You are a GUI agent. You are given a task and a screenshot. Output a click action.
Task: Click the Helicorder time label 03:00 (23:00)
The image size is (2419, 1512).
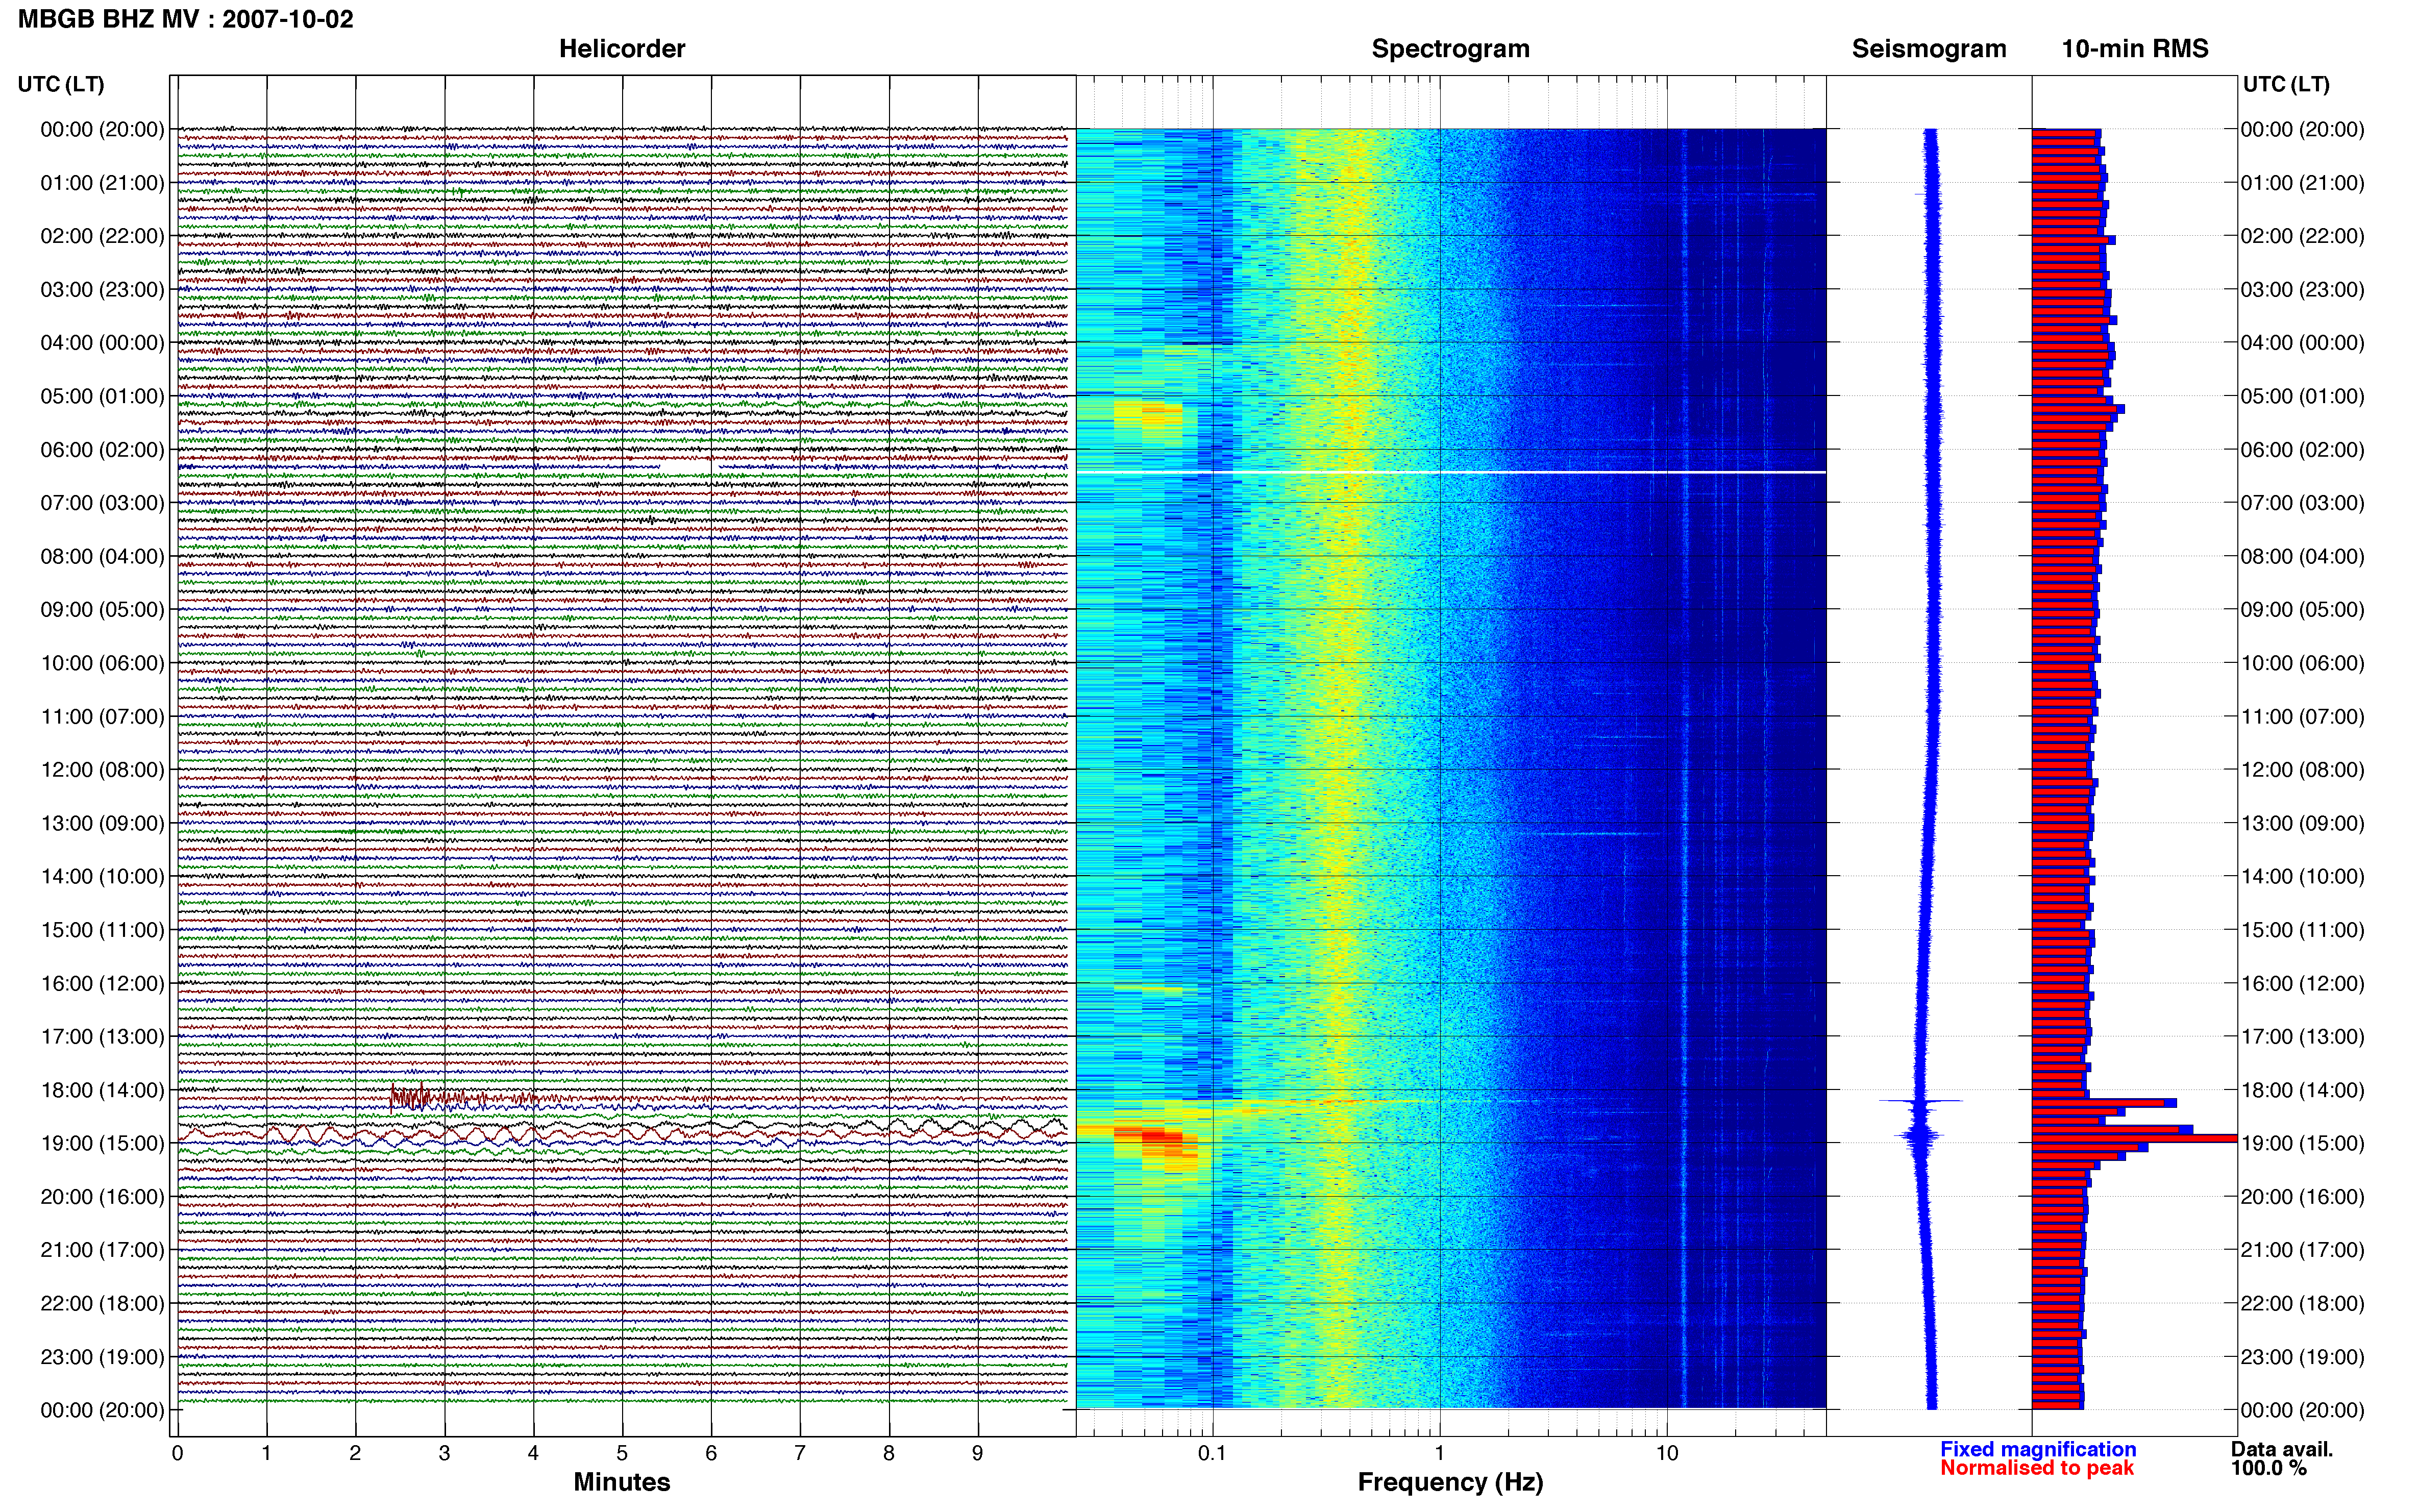point(102,290)
